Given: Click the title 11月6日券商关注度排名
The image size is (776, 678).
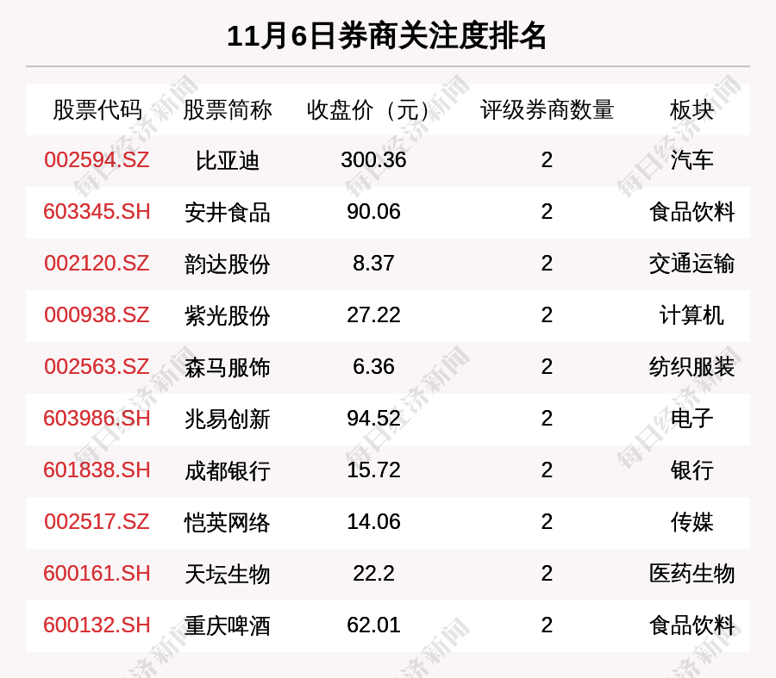Looking at the screenshot, I should (x=387, y=36).
